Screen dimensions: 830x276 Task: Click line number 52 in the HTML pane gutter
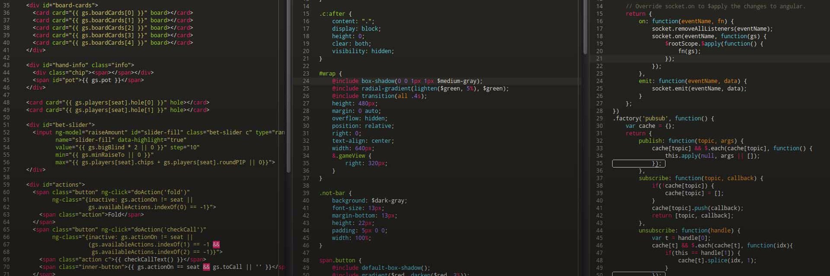(6, 132)
